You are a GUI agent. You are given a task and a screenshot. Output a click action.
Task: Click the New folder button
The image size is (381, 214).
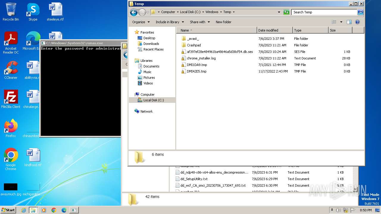[224, 22]
